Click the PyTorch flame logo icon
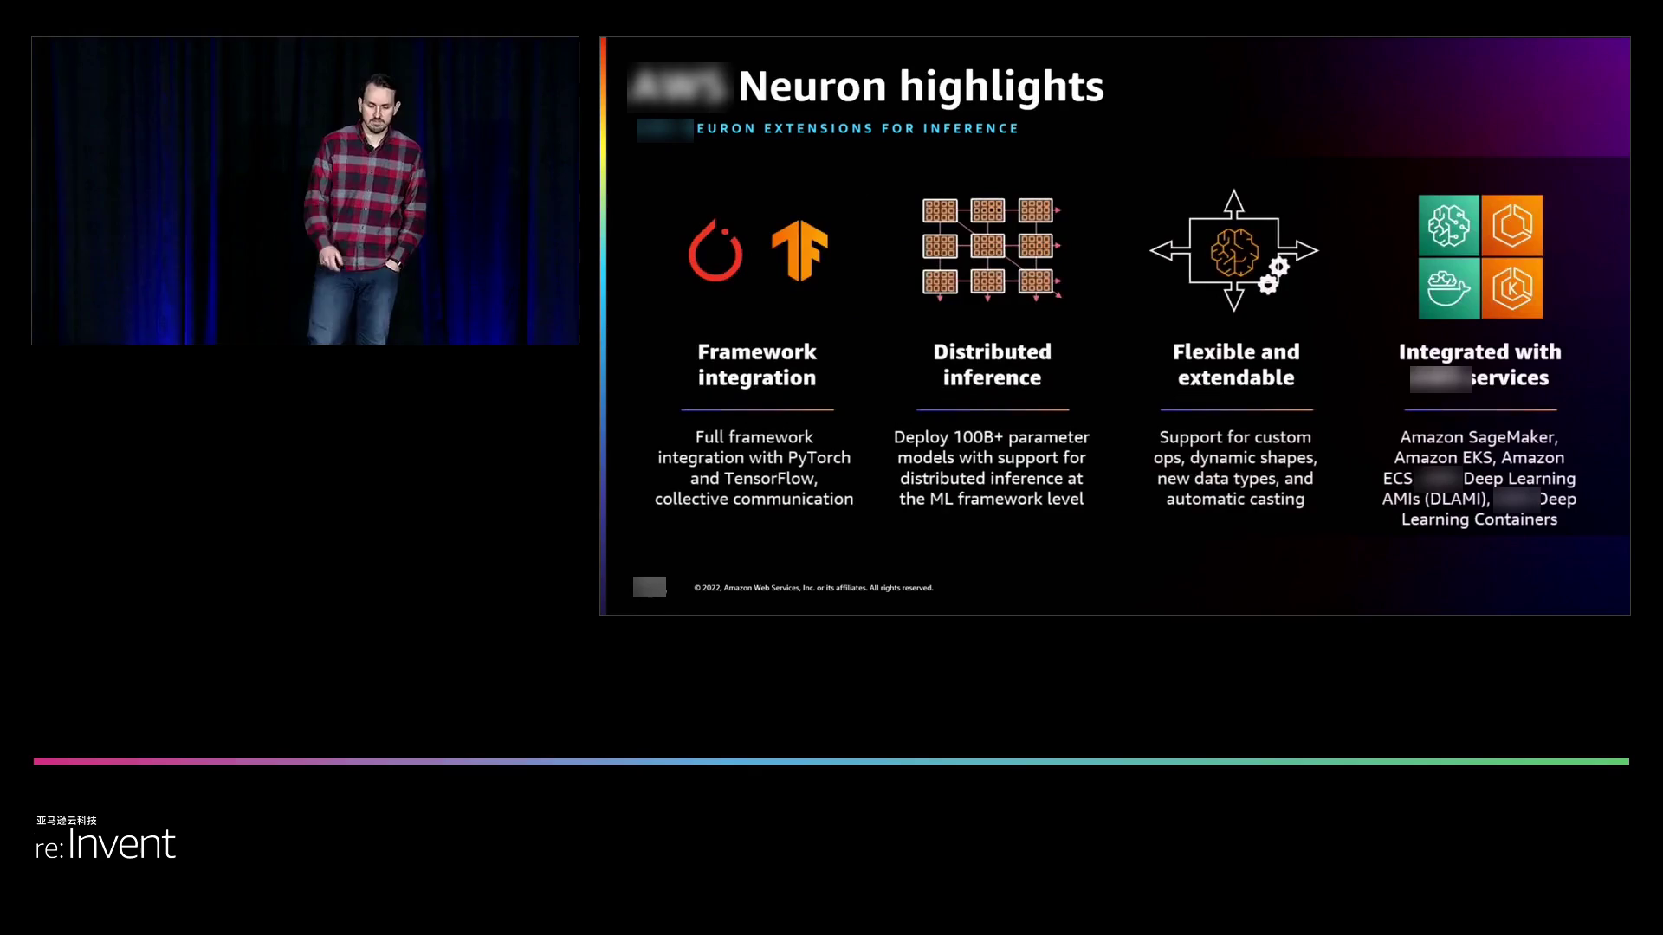Viewport: 1663px width, 935px height. tap(715, 250)
